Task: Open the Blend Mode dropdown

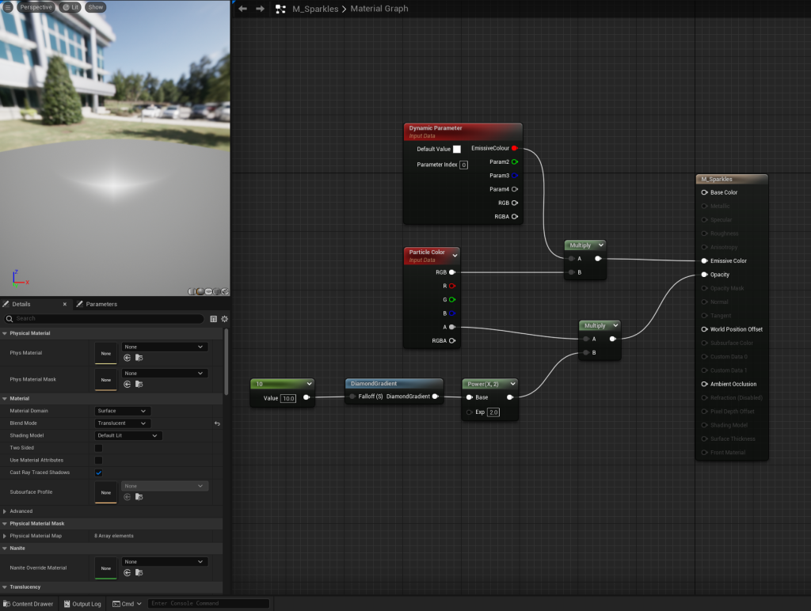Action: [x=122, y=423]
